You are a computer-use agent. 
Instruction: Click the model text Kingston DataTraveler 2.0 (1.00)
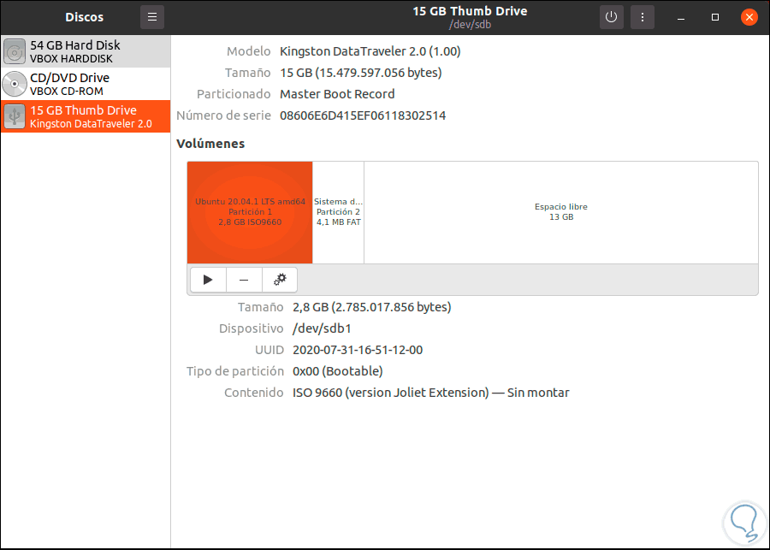point(370,51)
